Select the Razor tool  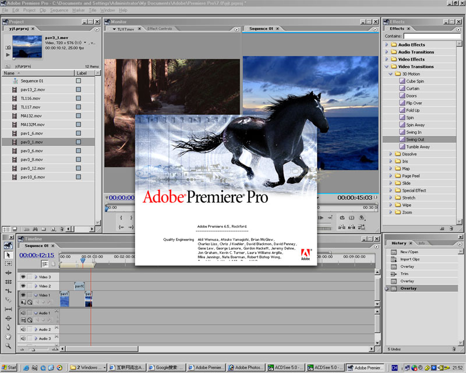pos(8,300)
